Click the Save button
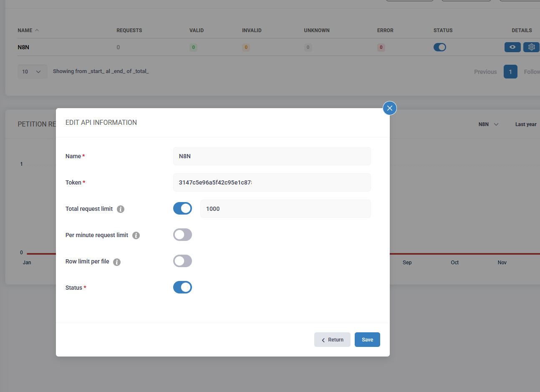Screen dimensions: 540x392 pos(367,339)
